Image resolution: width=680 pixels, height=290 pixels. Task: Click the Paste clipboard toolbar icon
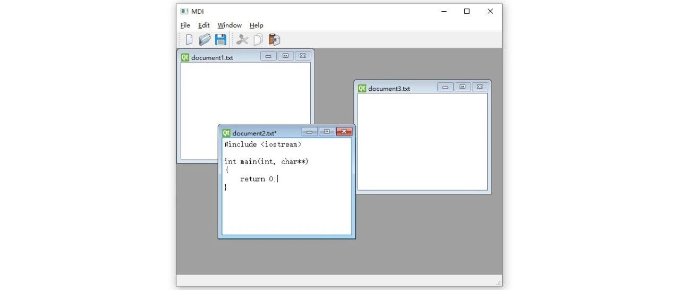274,39
